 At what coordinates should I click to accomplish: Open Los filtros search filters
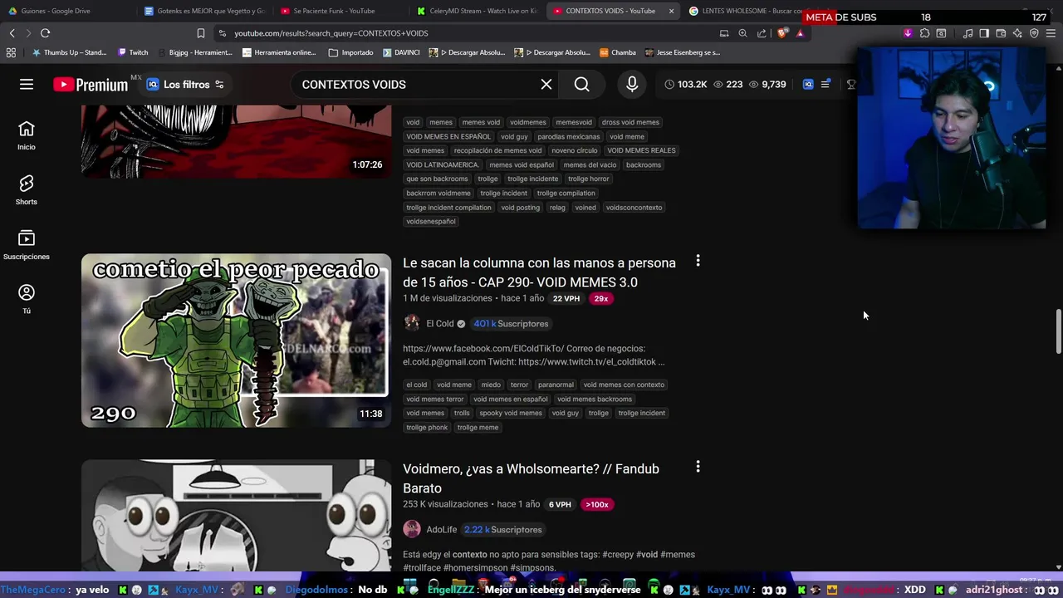[185, 85]
